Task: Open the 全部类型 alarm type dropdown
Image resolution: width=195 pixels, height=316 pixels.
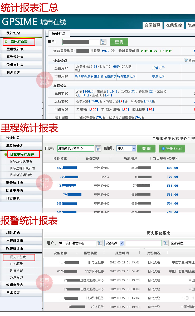Action: (x=182, y=243)
